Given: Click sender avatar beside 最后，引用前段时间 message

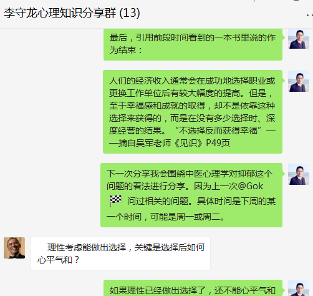Looking at the screenshot, I should [x=299, y=39].
